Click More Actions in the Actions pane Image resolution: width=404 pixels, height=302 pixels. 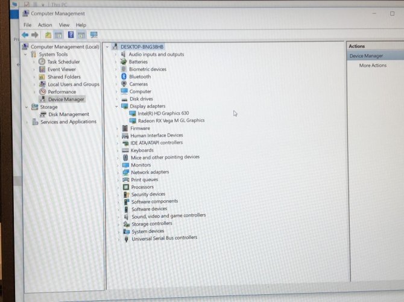click(x=373, y=66)
